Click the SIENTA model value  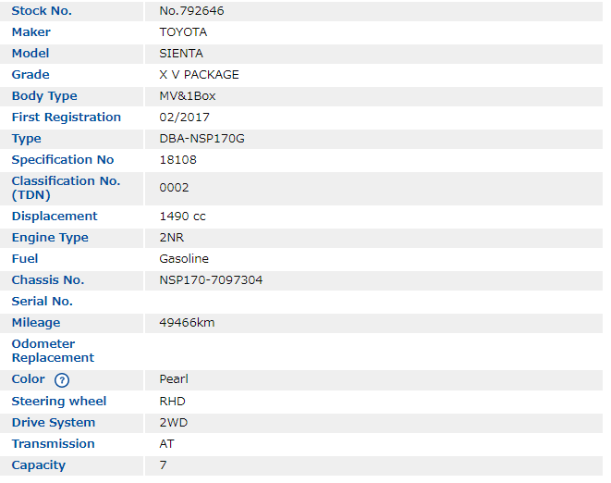point(181,54)
